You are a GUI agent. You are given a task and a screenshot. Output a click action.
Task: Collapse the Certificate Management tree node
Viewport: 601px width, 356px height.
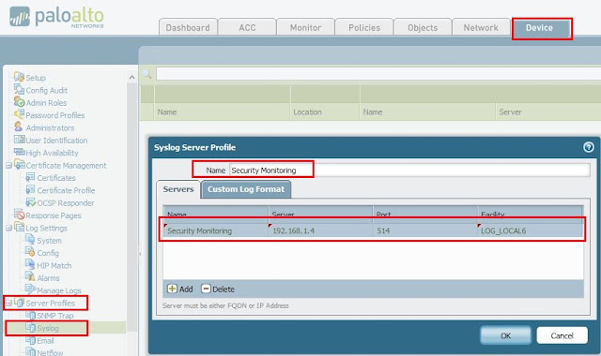(x=8, y=166)
